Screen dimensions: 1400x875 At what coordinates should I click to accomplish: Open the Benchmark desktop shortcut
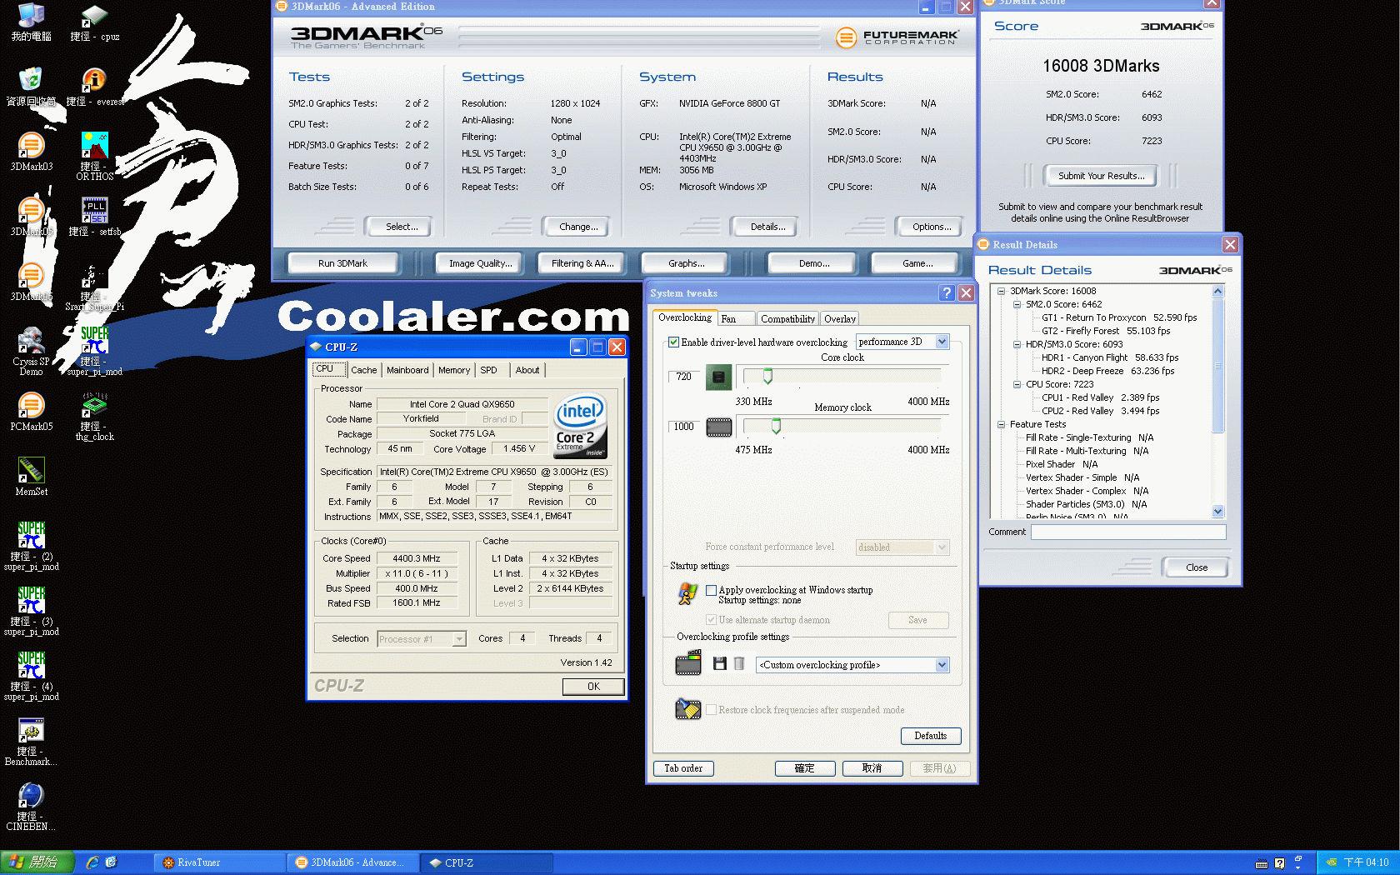31,742
